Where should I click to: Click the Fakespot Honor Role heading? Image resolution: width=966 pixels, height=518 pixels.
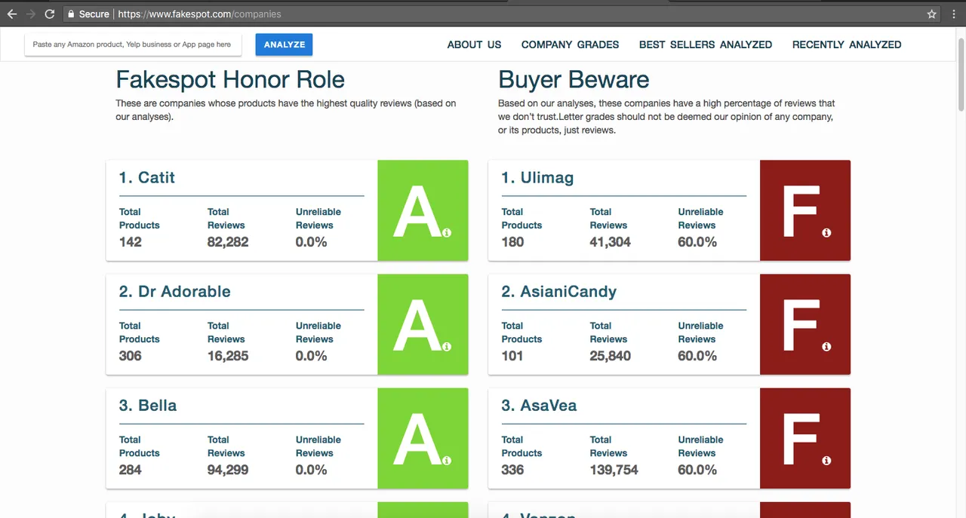pos(230,80)
